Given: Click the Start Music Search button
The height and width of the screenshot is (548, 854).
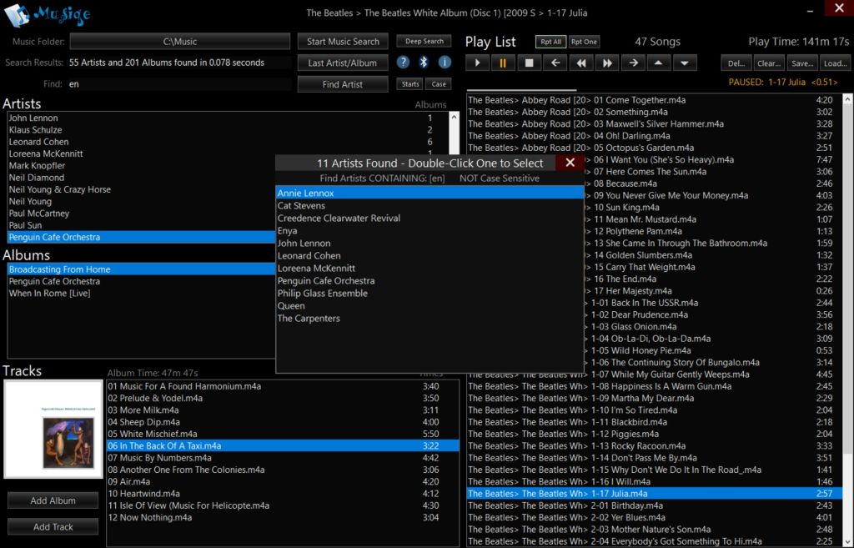Looking at the screenshot, I should click(343, 42).
